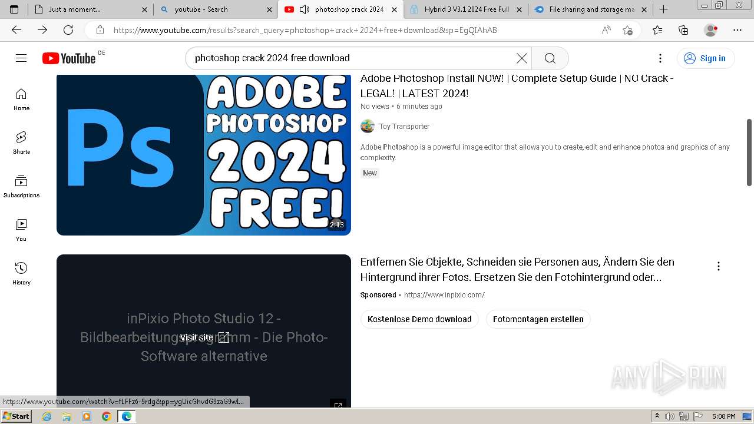
Task: Open Toy Transporter channel name link
Action: coord(404,126)
